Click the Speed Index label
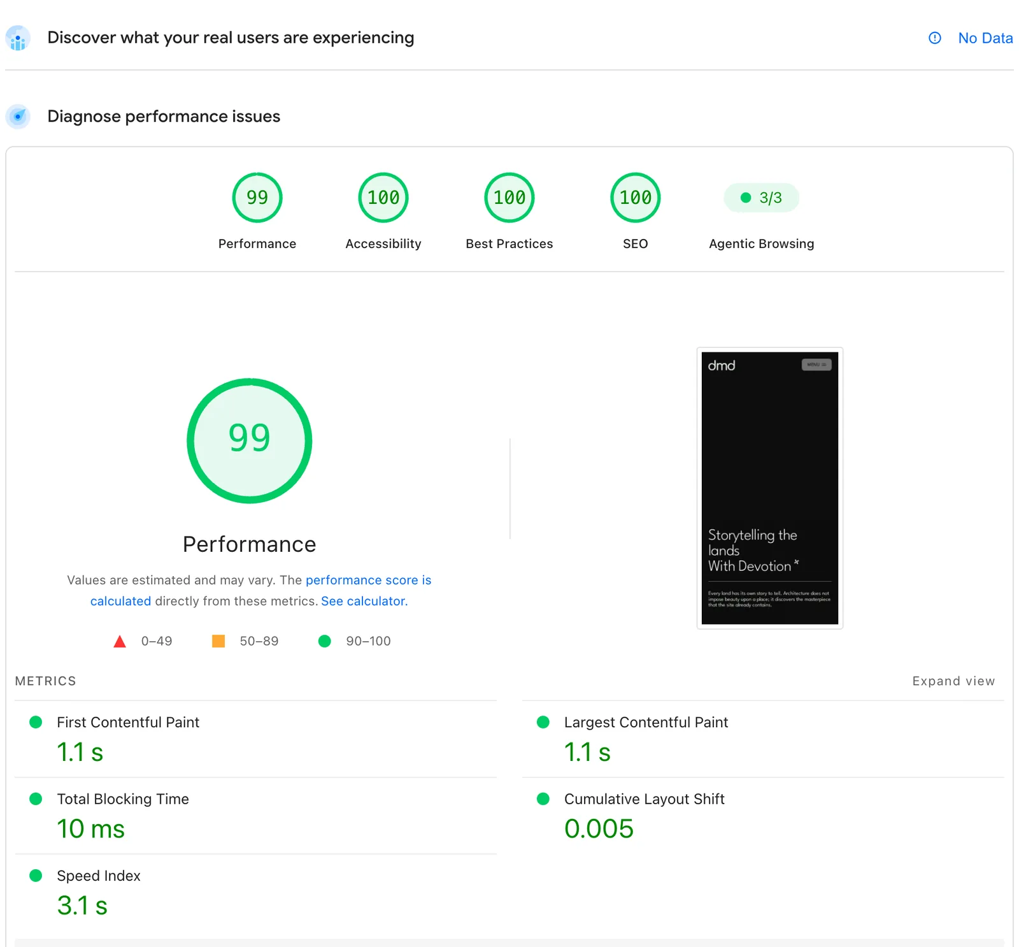Screen dimensions: 1019x947 (x=99, y=876)
